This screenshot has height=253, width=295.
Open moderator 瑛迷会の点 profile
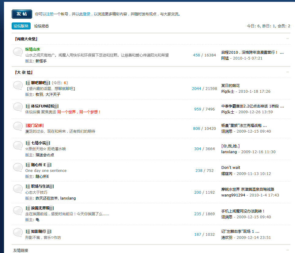[45, 155]
